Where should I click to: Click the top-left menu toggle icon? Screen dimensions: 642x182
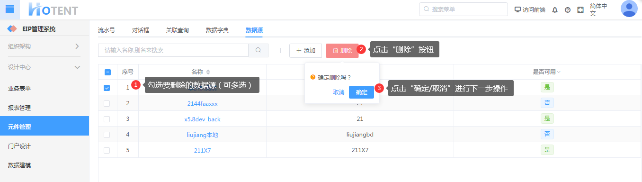(x=9, y=9)
